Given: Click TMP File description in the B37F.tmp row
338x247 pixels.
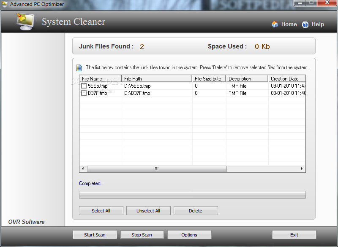Looking at the screenshot, I should point(237,93).
